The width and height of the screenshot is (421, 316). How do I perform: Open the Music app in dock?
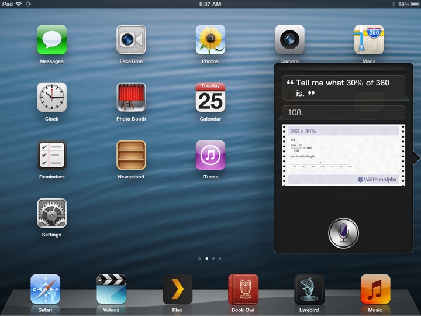coord(375,289)
